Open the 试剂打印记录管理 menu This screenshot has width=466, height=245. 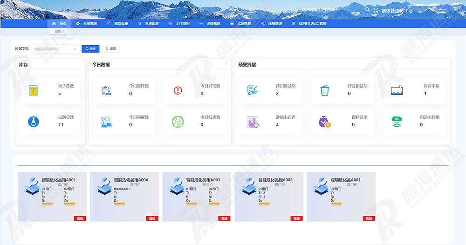coord(309,23)
